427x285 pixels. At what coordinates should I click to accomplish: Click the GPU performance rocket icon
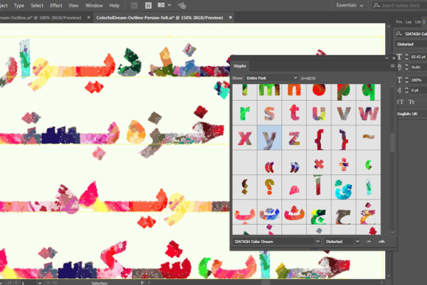[182, 5]
